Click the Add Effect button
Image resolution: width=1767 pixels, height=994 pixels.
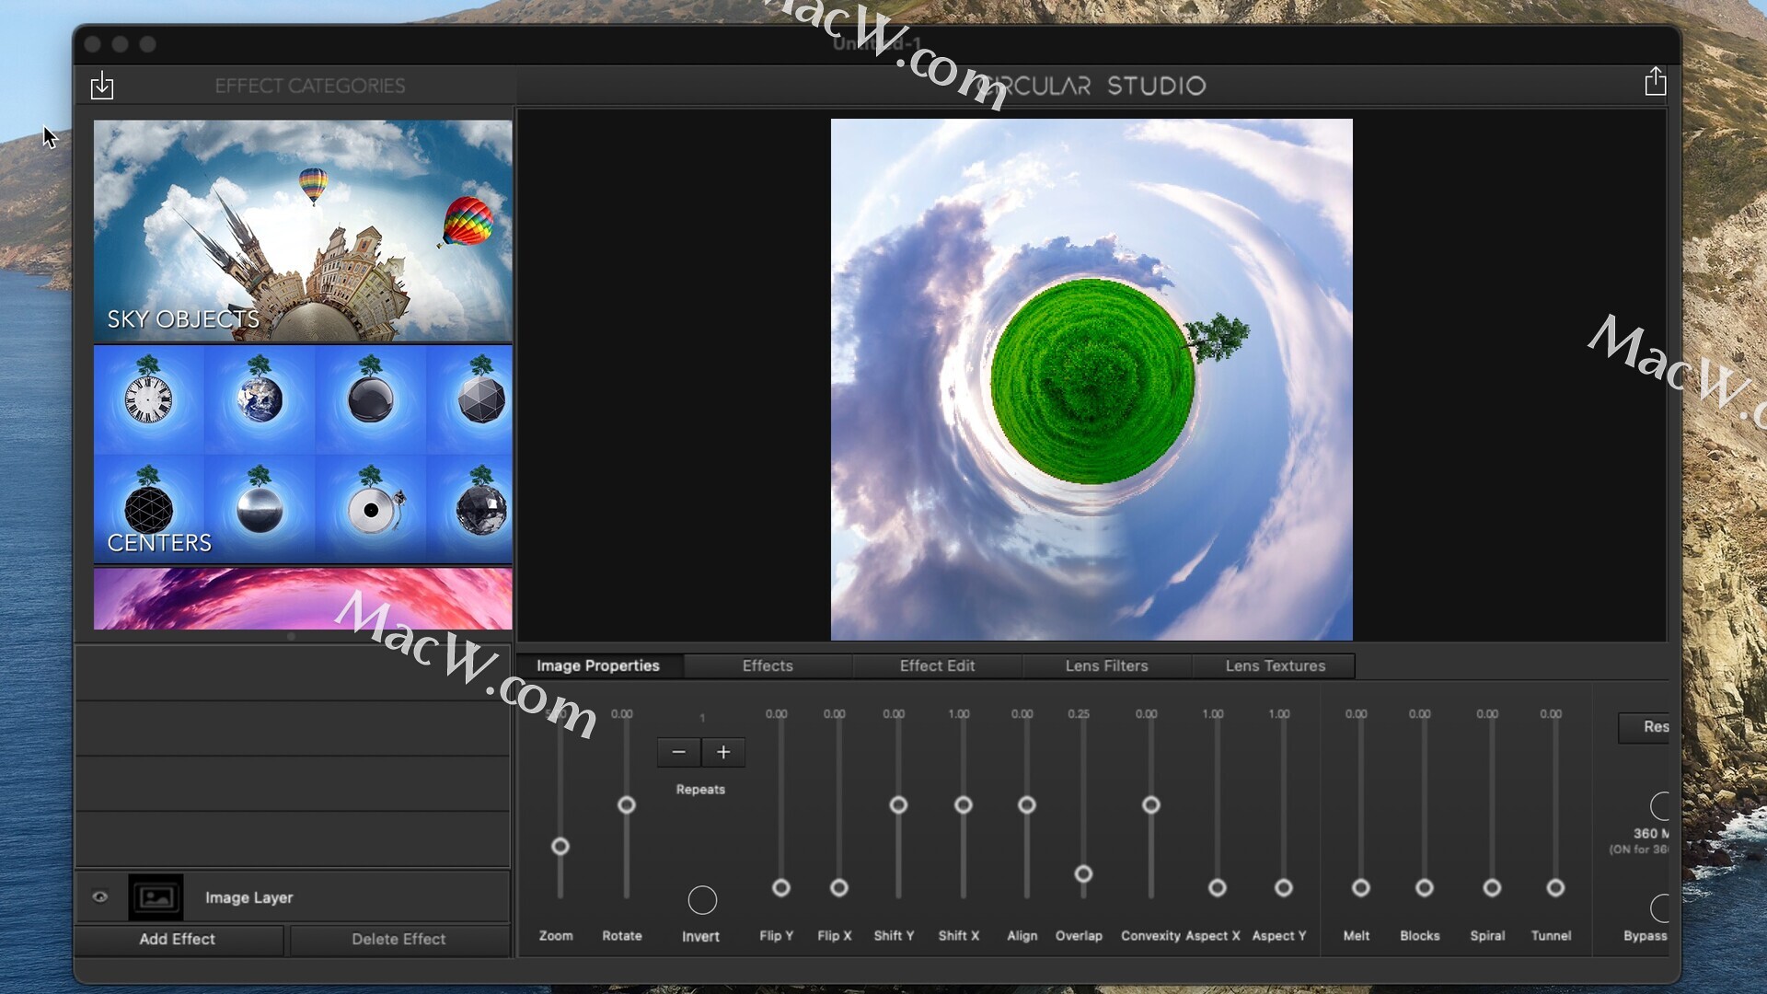[x=178, y=939]
